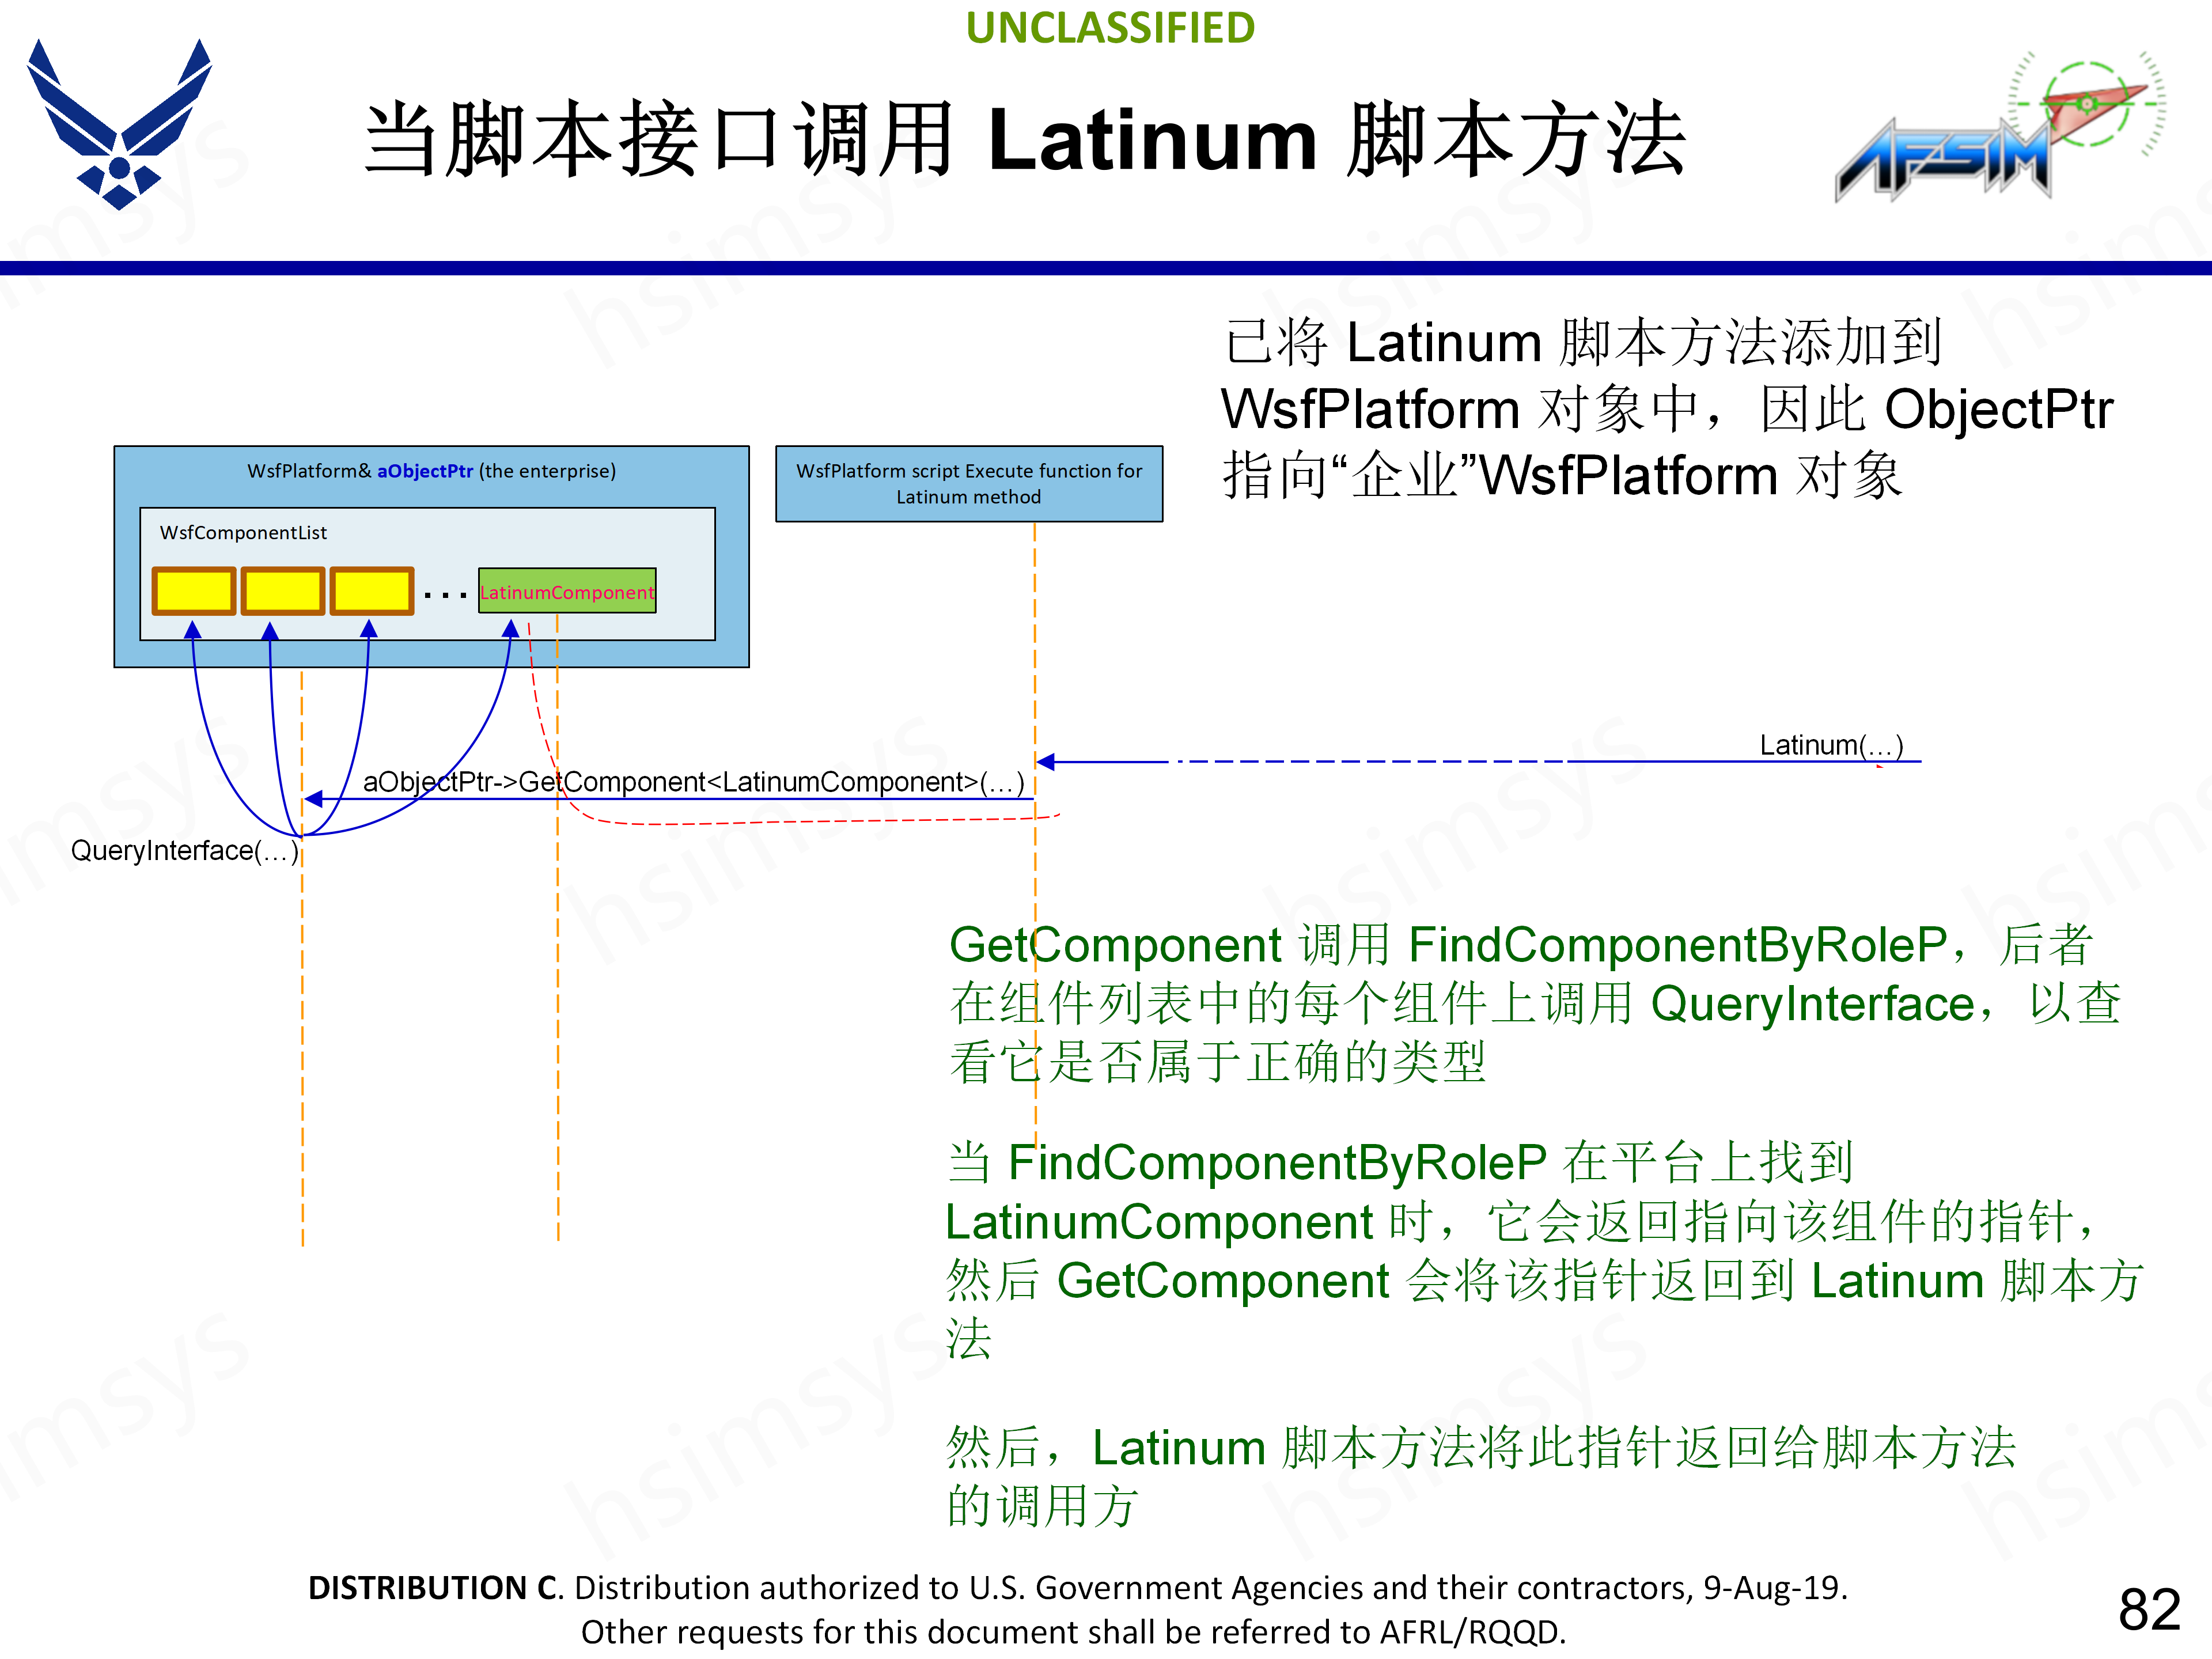Click the GetComponent<LatinumComponent> call label
Image resolution: width=2212 pixels, height=1659 pixels.
coord(693,782)
